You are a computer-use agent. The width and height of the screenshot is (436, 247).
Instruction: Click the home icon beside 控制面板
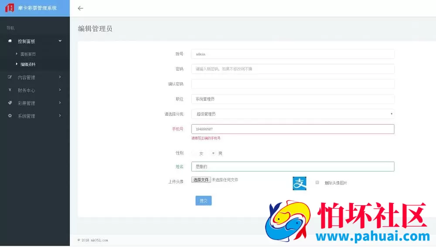(x=10, y=41)
